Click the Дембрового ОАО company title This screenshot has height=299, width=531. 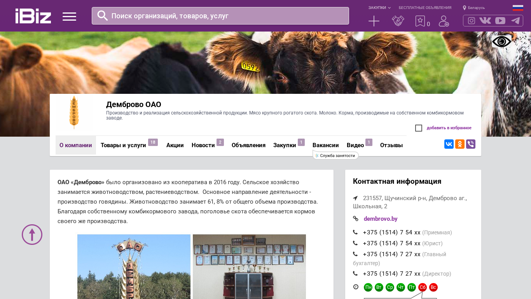[134, 104]
